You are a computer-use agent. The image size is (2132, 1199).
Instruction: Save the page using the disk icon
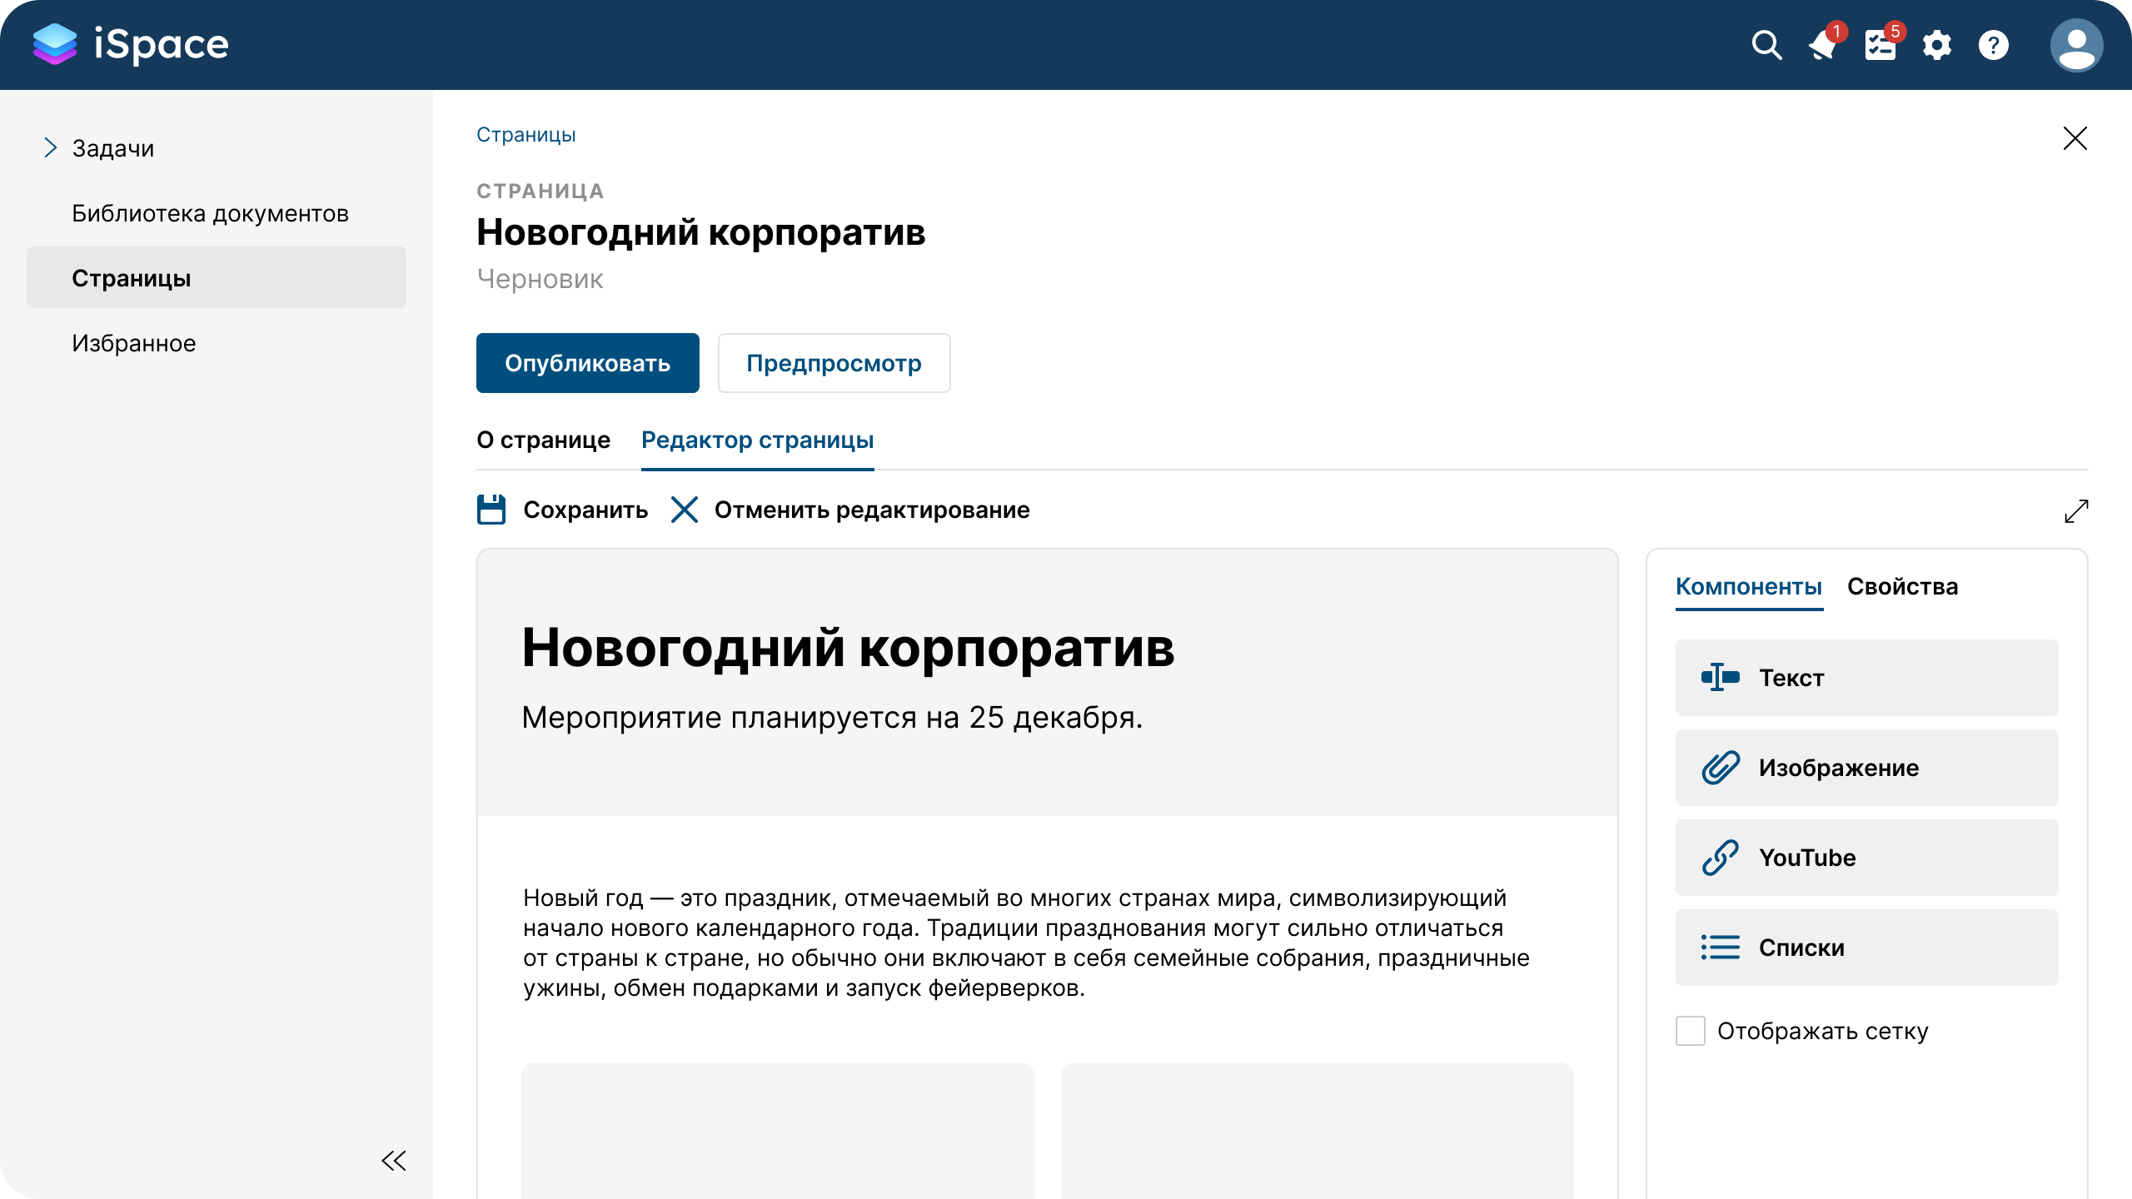point(491,510)
